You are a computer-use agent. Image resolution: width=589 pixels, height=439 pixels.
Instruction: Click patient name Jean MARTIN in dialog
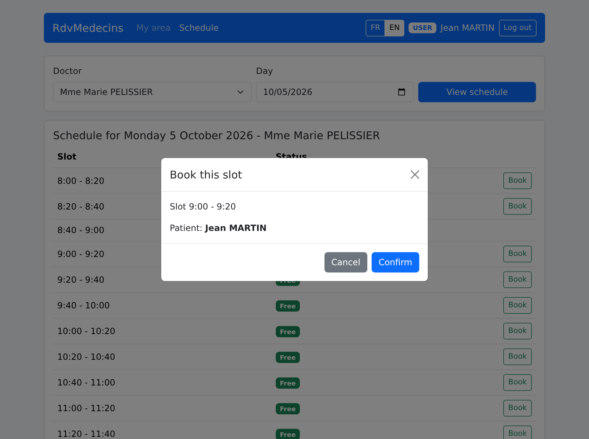click(236, 228)
